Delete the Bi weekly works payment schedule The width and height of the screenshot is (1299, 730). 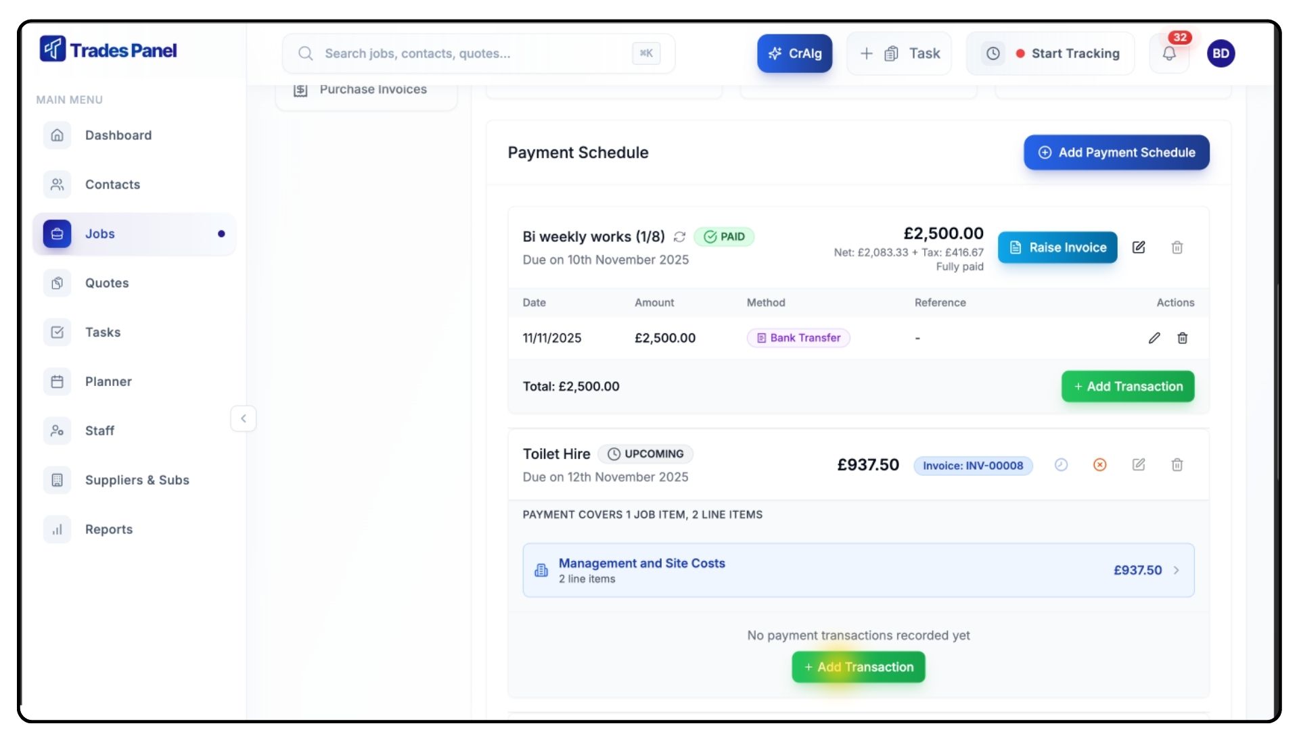click(x=1177, y=247)
